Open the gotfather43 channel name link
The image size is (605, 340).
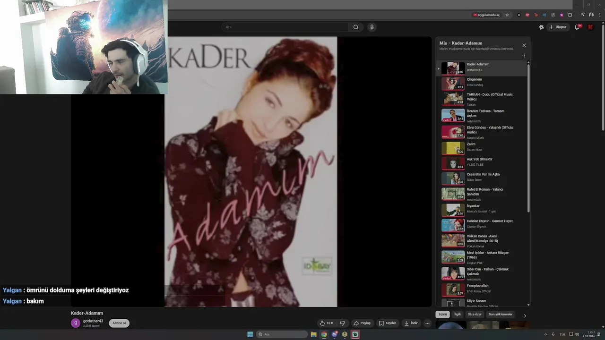tap(93, 321)
